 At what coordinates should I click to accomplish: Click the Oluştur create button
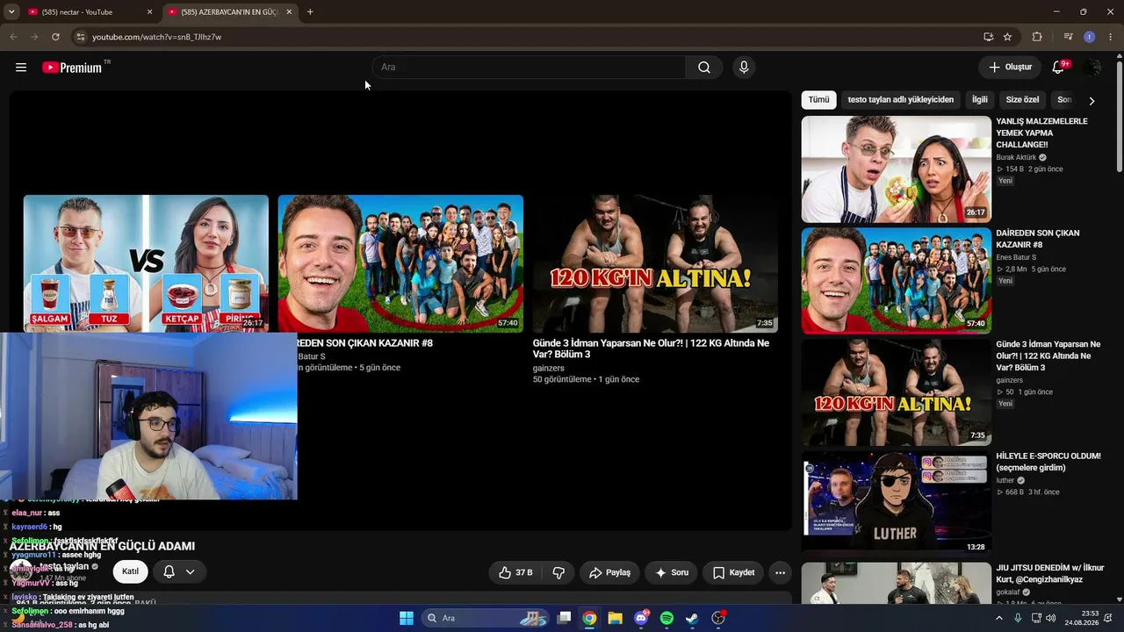[1010, 68]
